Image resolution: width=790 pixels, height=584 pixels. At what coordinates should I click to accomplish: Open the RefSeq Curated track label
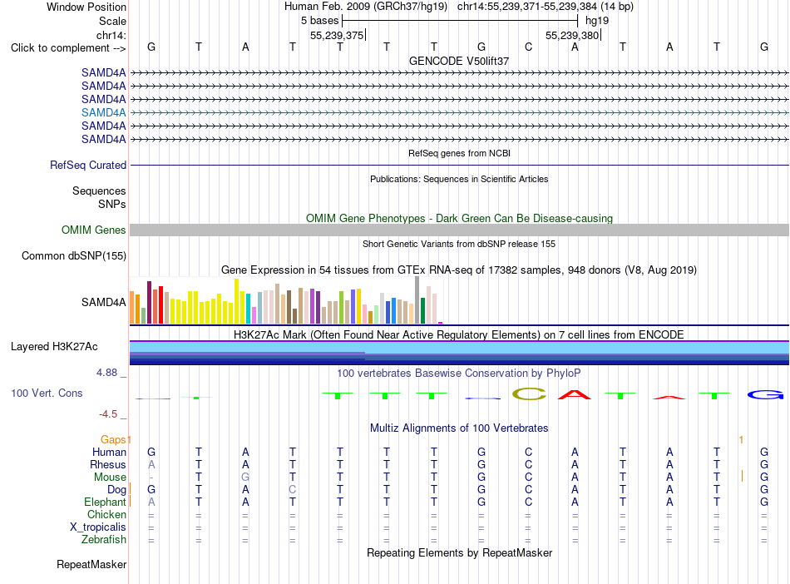(87, 165)
